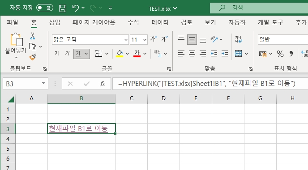The height and width of the screenshot is (170, 308).
Task: Expand the 붙여넣기 paste options arrow
Action: point(16,57)
